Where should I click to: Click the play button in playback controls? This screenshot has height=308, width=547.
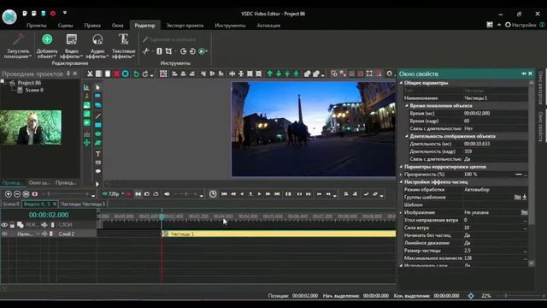tap(259, 194)
